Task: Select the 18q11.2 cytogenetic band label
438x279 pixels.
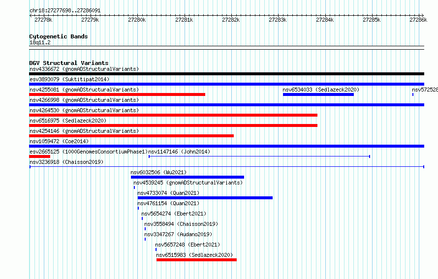Action: [40, 42]
